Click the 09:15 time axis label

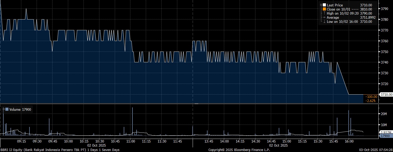(x=21, y=141)
